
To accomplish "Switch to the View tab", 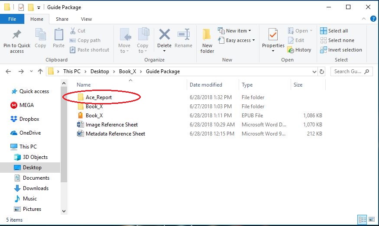I will [x=86, y=19].
